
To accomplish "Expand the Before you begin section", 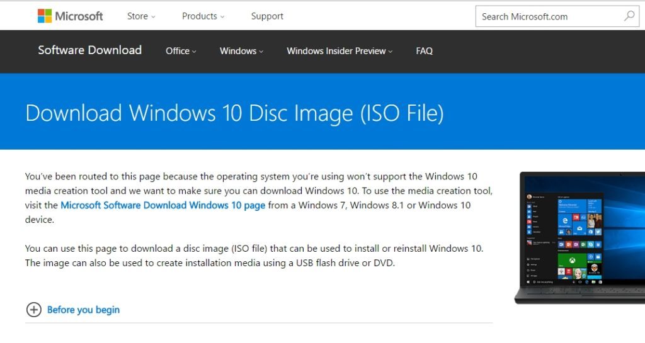I will tap(83, 310).
